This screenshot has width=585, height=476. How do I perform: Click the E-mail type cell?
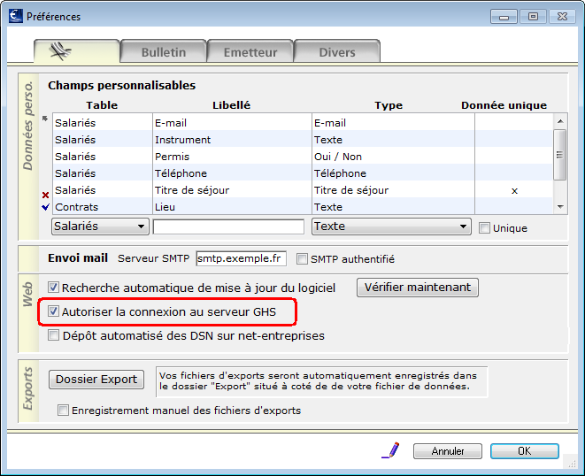393,123
